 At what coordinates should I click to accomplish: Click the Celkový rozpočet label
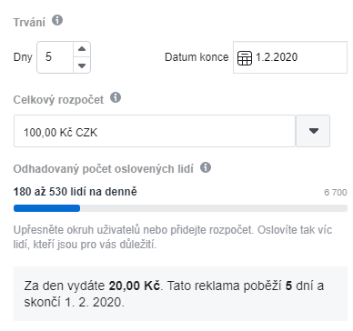[58, 100]
